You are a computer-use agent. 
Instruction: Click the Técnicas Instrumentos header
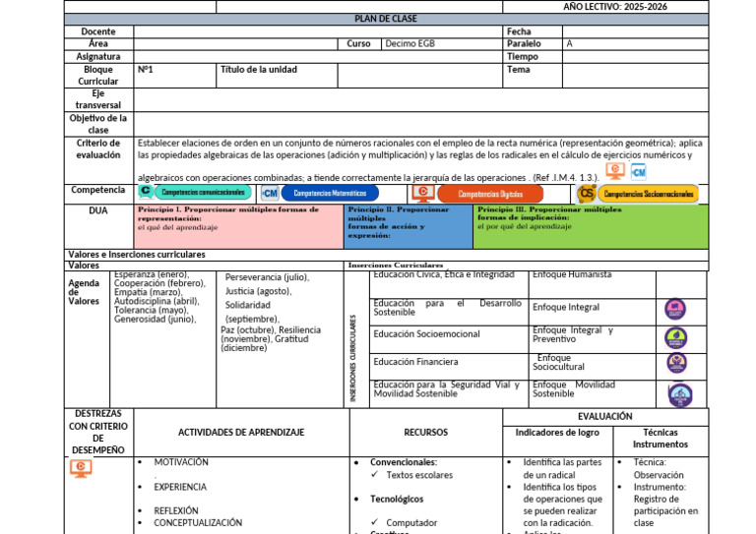click(x=661, y=439)
